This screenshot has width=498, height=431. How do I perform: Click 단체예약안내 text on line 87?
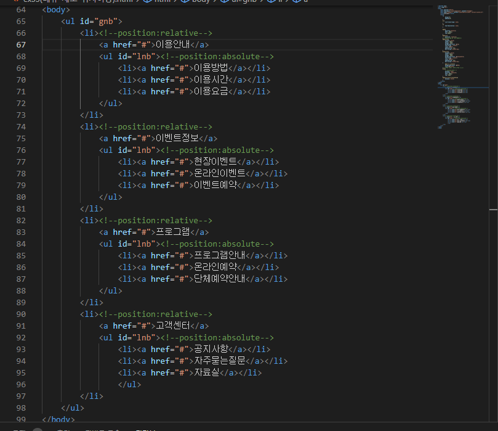pos(220,279)
